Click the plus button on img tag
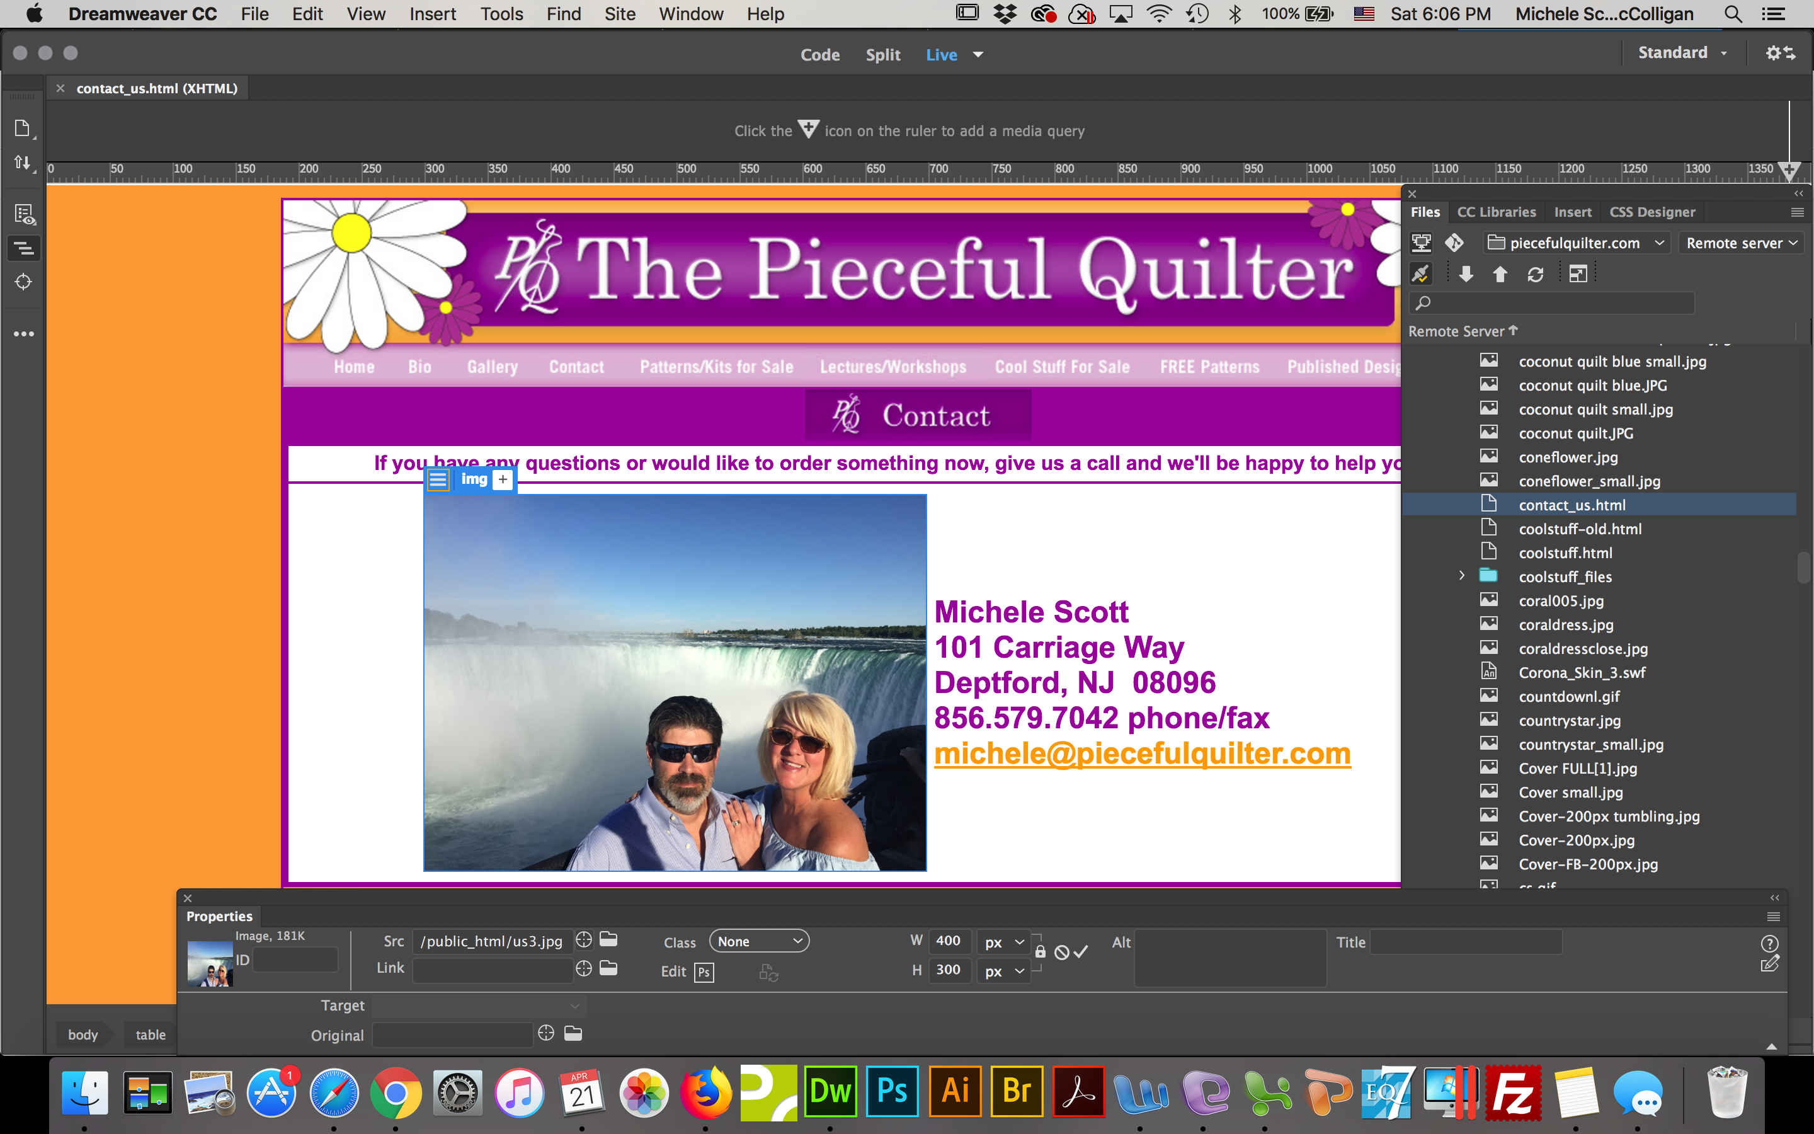 [503, 479]
